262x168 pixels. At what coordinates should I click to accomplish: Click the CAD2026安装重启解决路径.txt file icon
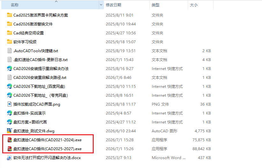point(9,77)
